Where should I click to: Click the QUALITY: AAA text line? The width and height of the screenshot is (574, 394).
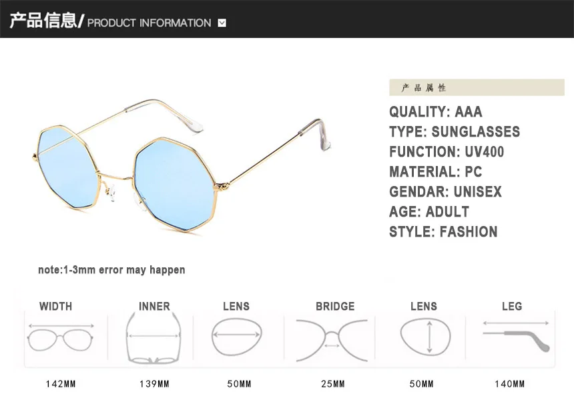436,112
